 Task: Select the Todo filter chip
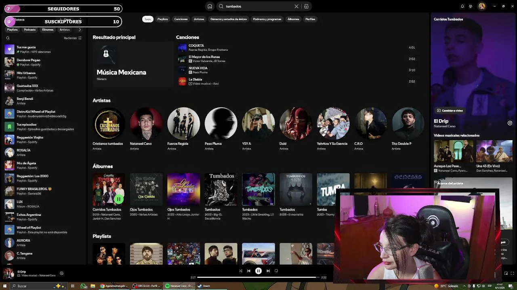148,19
